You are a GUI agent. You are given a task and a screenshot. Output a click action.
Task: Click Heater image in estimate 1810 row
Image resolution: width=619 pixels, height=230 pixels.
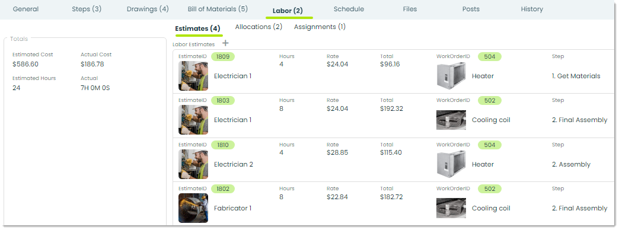point(451,164)
